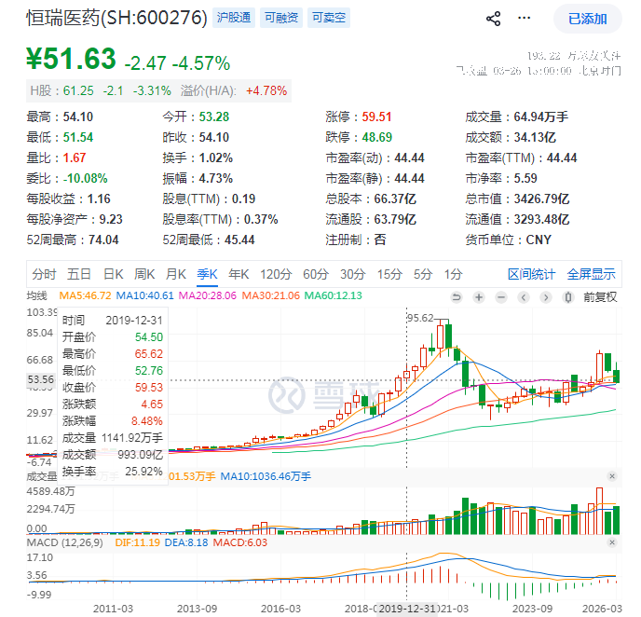Open the three-dots more menu
This screenshot has height=617, width=641.
pyautogui.click(x=524, y=18)
